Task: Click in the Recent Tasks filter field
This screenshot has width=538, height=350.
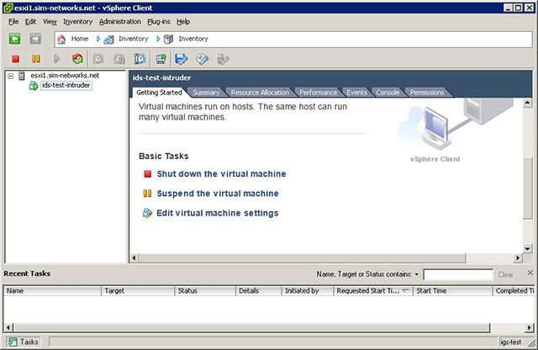Action: (x=458, y=275)
